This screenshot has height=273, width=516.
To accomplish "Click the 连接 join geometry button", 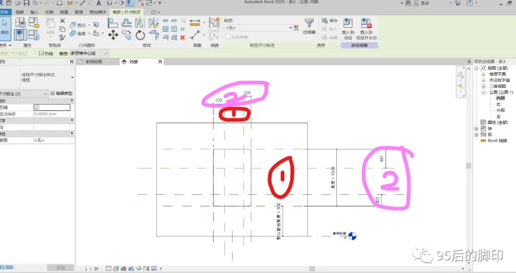I will pos(78,34).
